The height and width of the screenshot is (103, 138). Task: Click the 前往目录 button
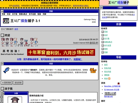point(18,83)
